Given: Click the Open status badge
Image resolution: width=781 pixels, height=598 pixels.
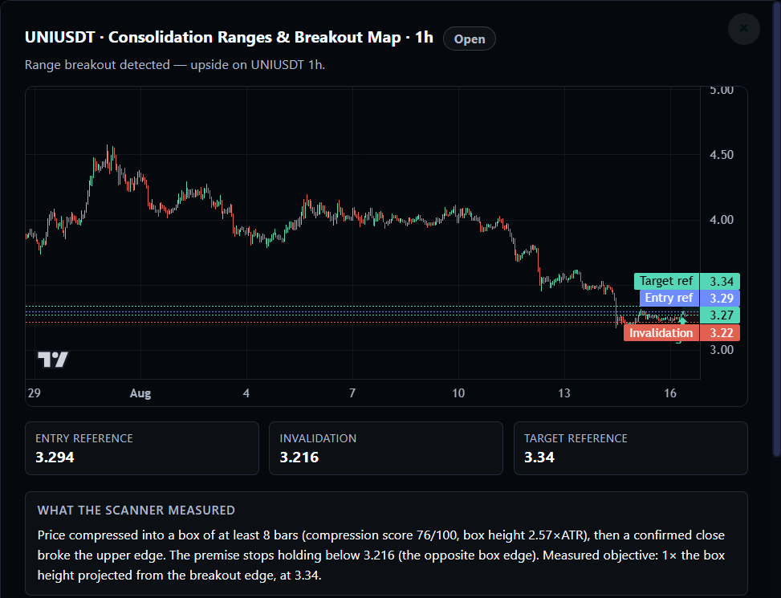Looking at the screenshot, I should [x=470, y=39].
